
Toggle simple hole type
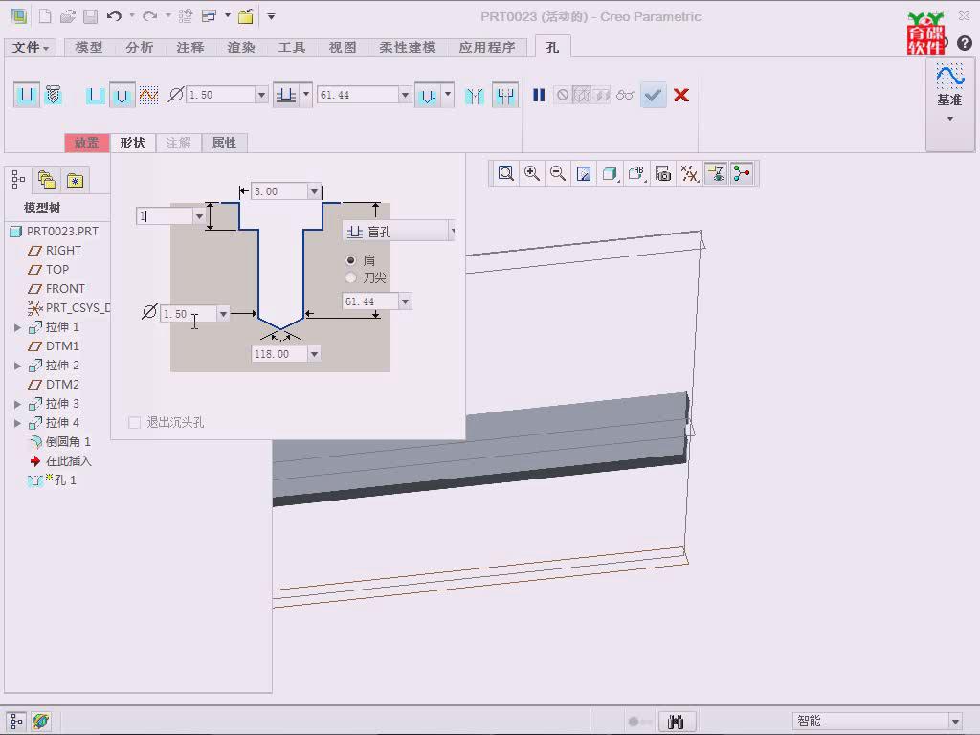pyautogui.click(x=26, y=95)
